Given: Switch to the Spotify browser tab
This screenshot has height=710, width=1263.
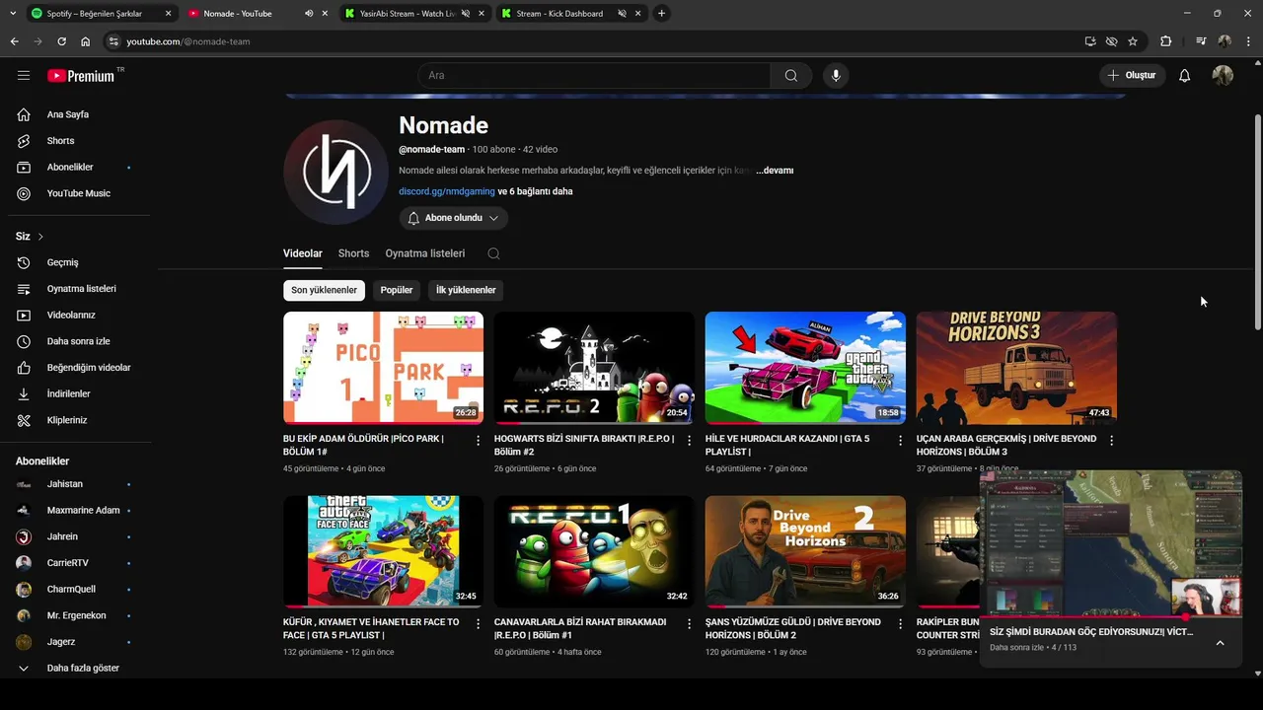Looking at the screenshot, I should point(102,14).
